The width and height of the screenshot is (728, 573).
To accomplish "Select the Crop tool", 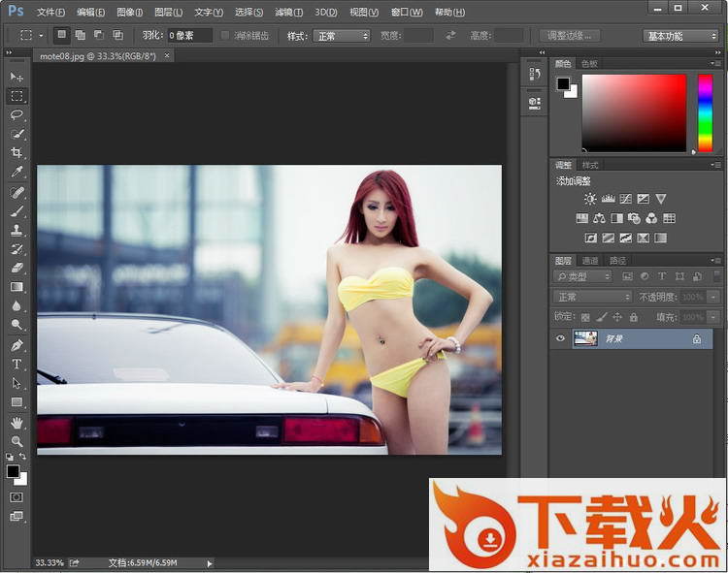I will tap(17, 152).
